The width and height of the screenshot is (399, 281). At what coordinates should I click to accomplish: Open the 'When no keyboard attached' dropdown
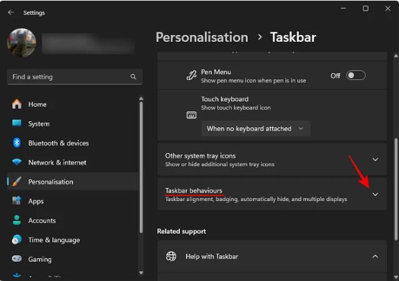255,129
